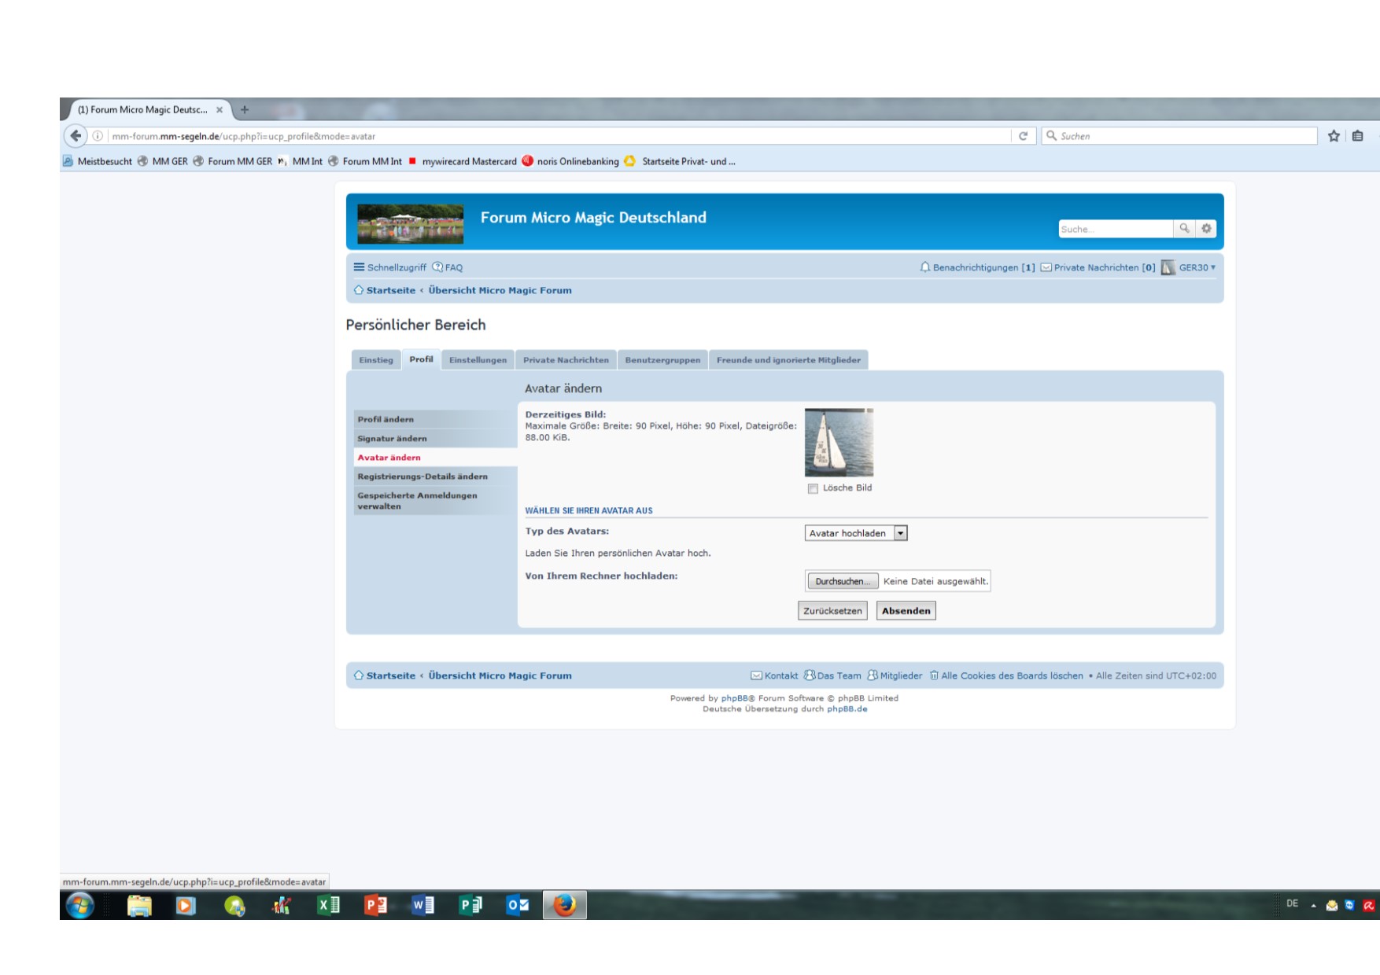The width and height of the screenshot is (1380, 975).
Task: Bookmark this page with the star icon
Action: (x=1334, y=136)
